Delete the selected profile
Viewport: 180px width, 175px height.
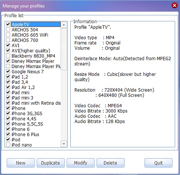pos(110,163)
